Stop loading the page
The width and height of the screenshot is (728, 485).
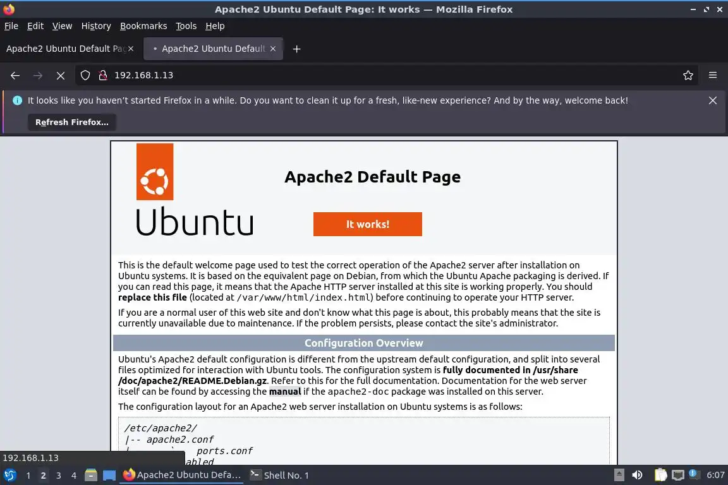[61, 75]
